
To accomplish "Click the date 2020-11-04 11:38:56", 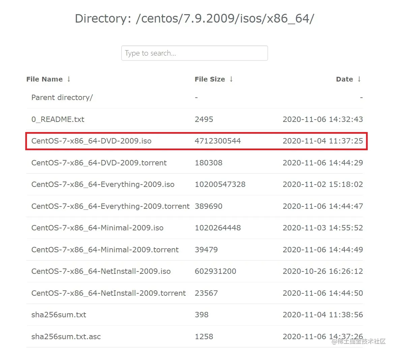I will 323,315.
